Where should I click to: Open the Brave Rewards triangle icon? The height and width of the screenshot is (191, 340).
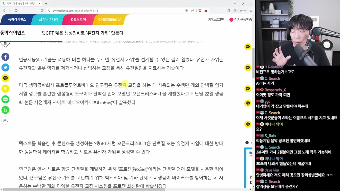coord(206,11)
